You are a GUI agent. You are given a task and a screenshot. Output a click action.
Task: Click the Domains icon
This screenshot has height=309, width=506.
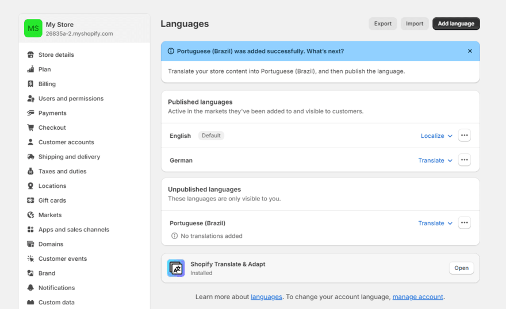(30, 244)
